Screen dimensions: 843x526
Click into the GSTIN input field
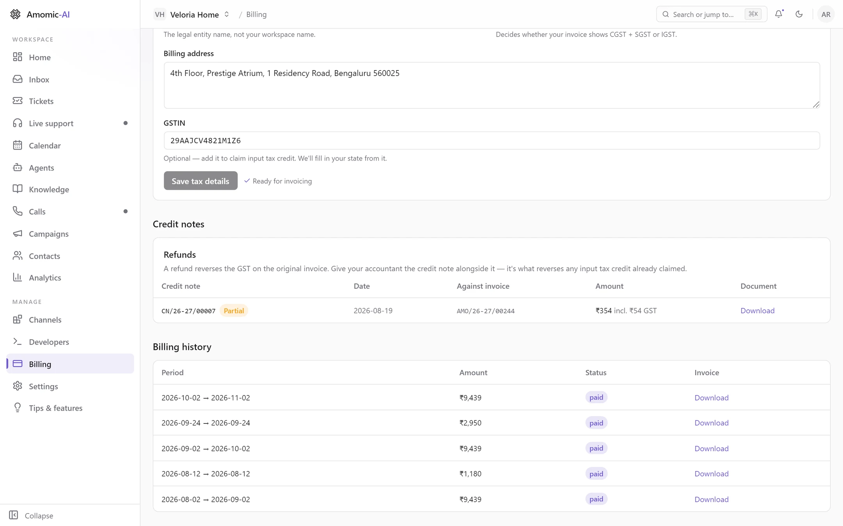tap(492, 141)
